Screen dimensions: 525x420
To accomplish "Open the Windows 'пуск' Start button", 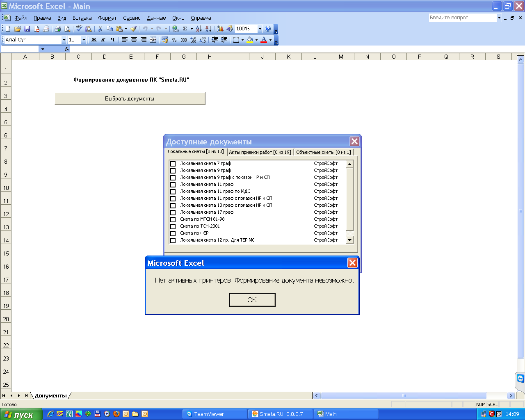I will click(21, 415).
